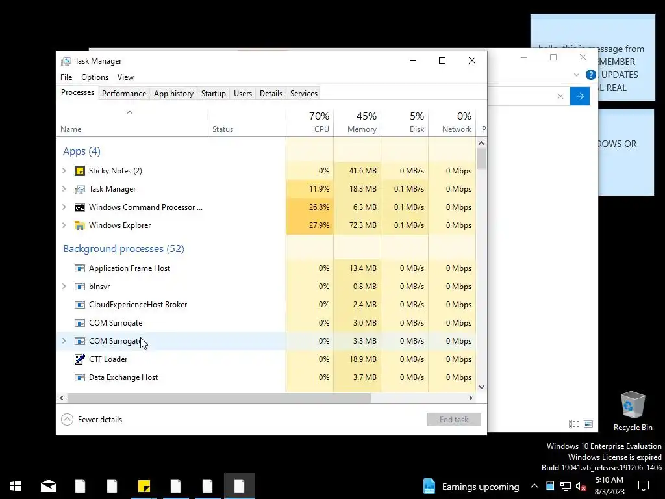This screenshot has width=665, height=499.
Task: Expand the Sticky Notes (2) process group
Action: pos(64,171)
